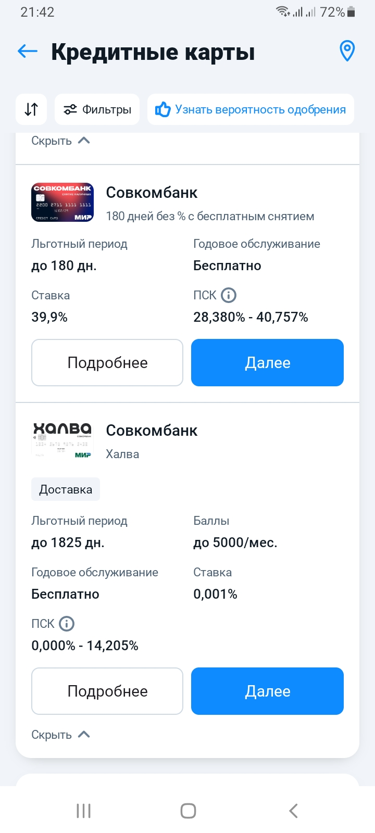
Task: Tap Узнать вероятность одобрения button
Action: pos(251,109)
